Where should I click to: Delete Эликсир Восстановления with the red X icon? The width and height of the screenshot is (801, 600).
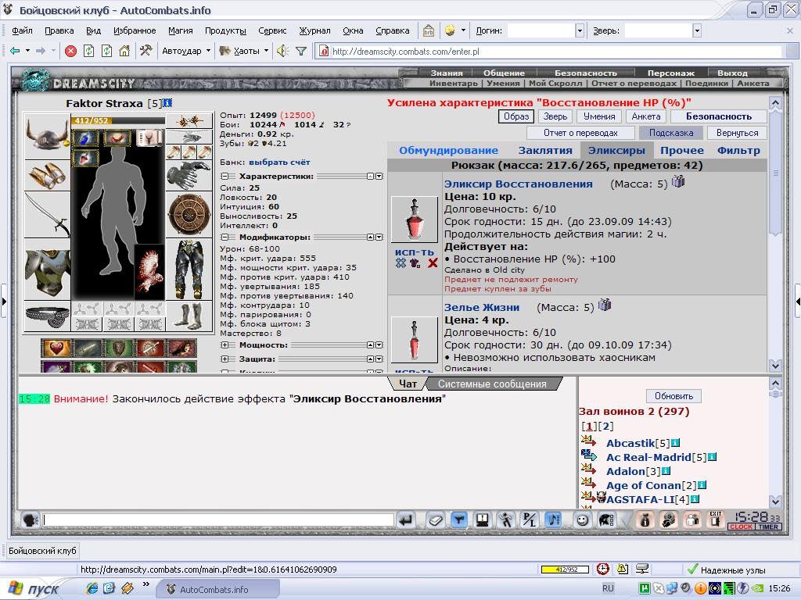(433, 263)
